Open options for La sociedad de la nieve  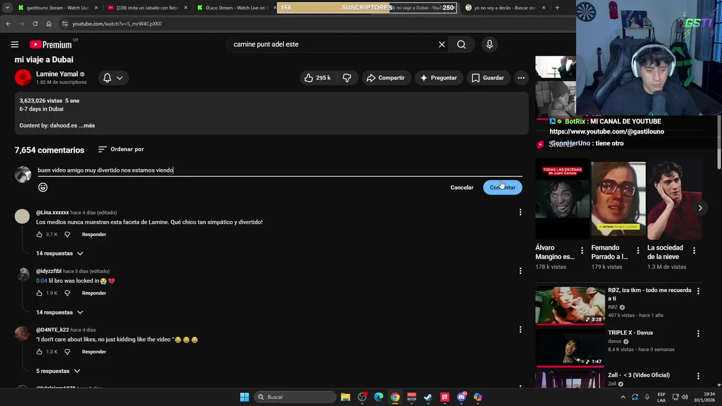point(694,250)
